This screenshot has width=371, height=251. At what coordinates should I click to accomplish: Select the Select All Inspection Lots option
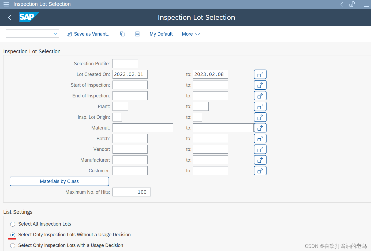[x=13, y=224]
